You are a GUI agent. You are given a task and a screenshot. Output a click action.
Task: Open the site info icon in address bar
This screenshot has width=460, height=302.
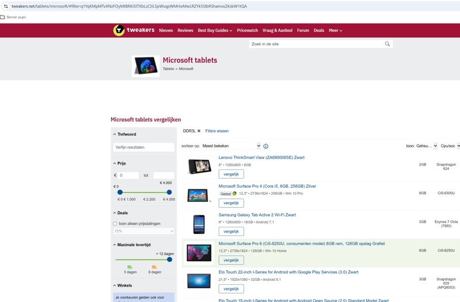point(6,6)
